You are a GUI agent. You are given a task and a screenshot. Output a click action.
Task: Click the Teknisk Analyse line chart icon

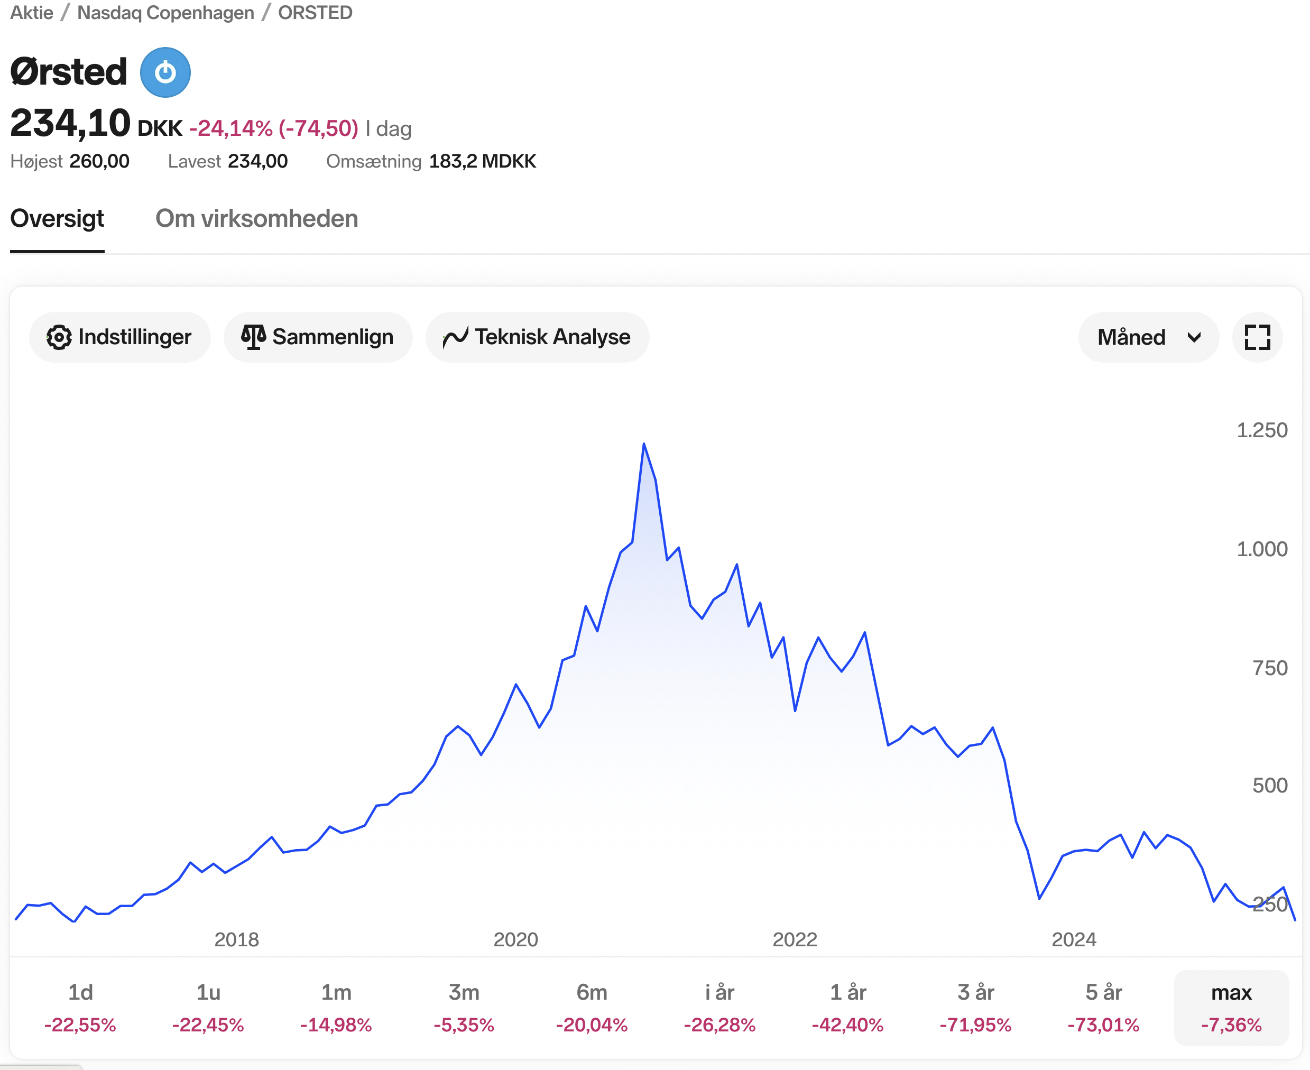point(455,337)
